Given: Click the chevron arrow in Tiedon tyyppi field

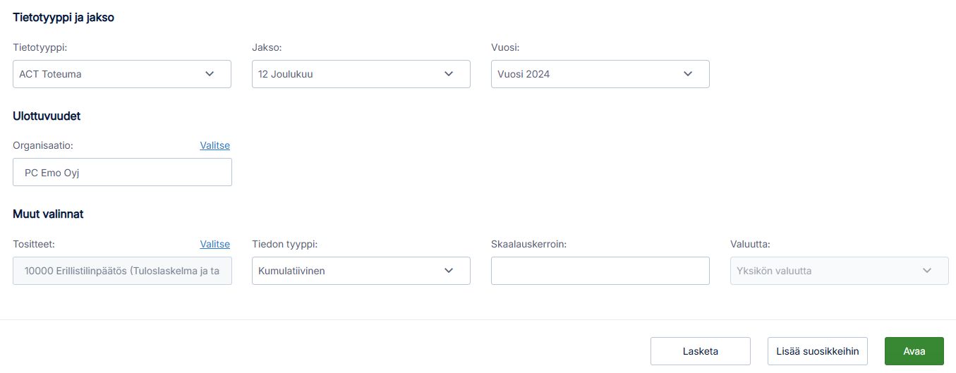Looking at the screenshot, I should 449,271.
